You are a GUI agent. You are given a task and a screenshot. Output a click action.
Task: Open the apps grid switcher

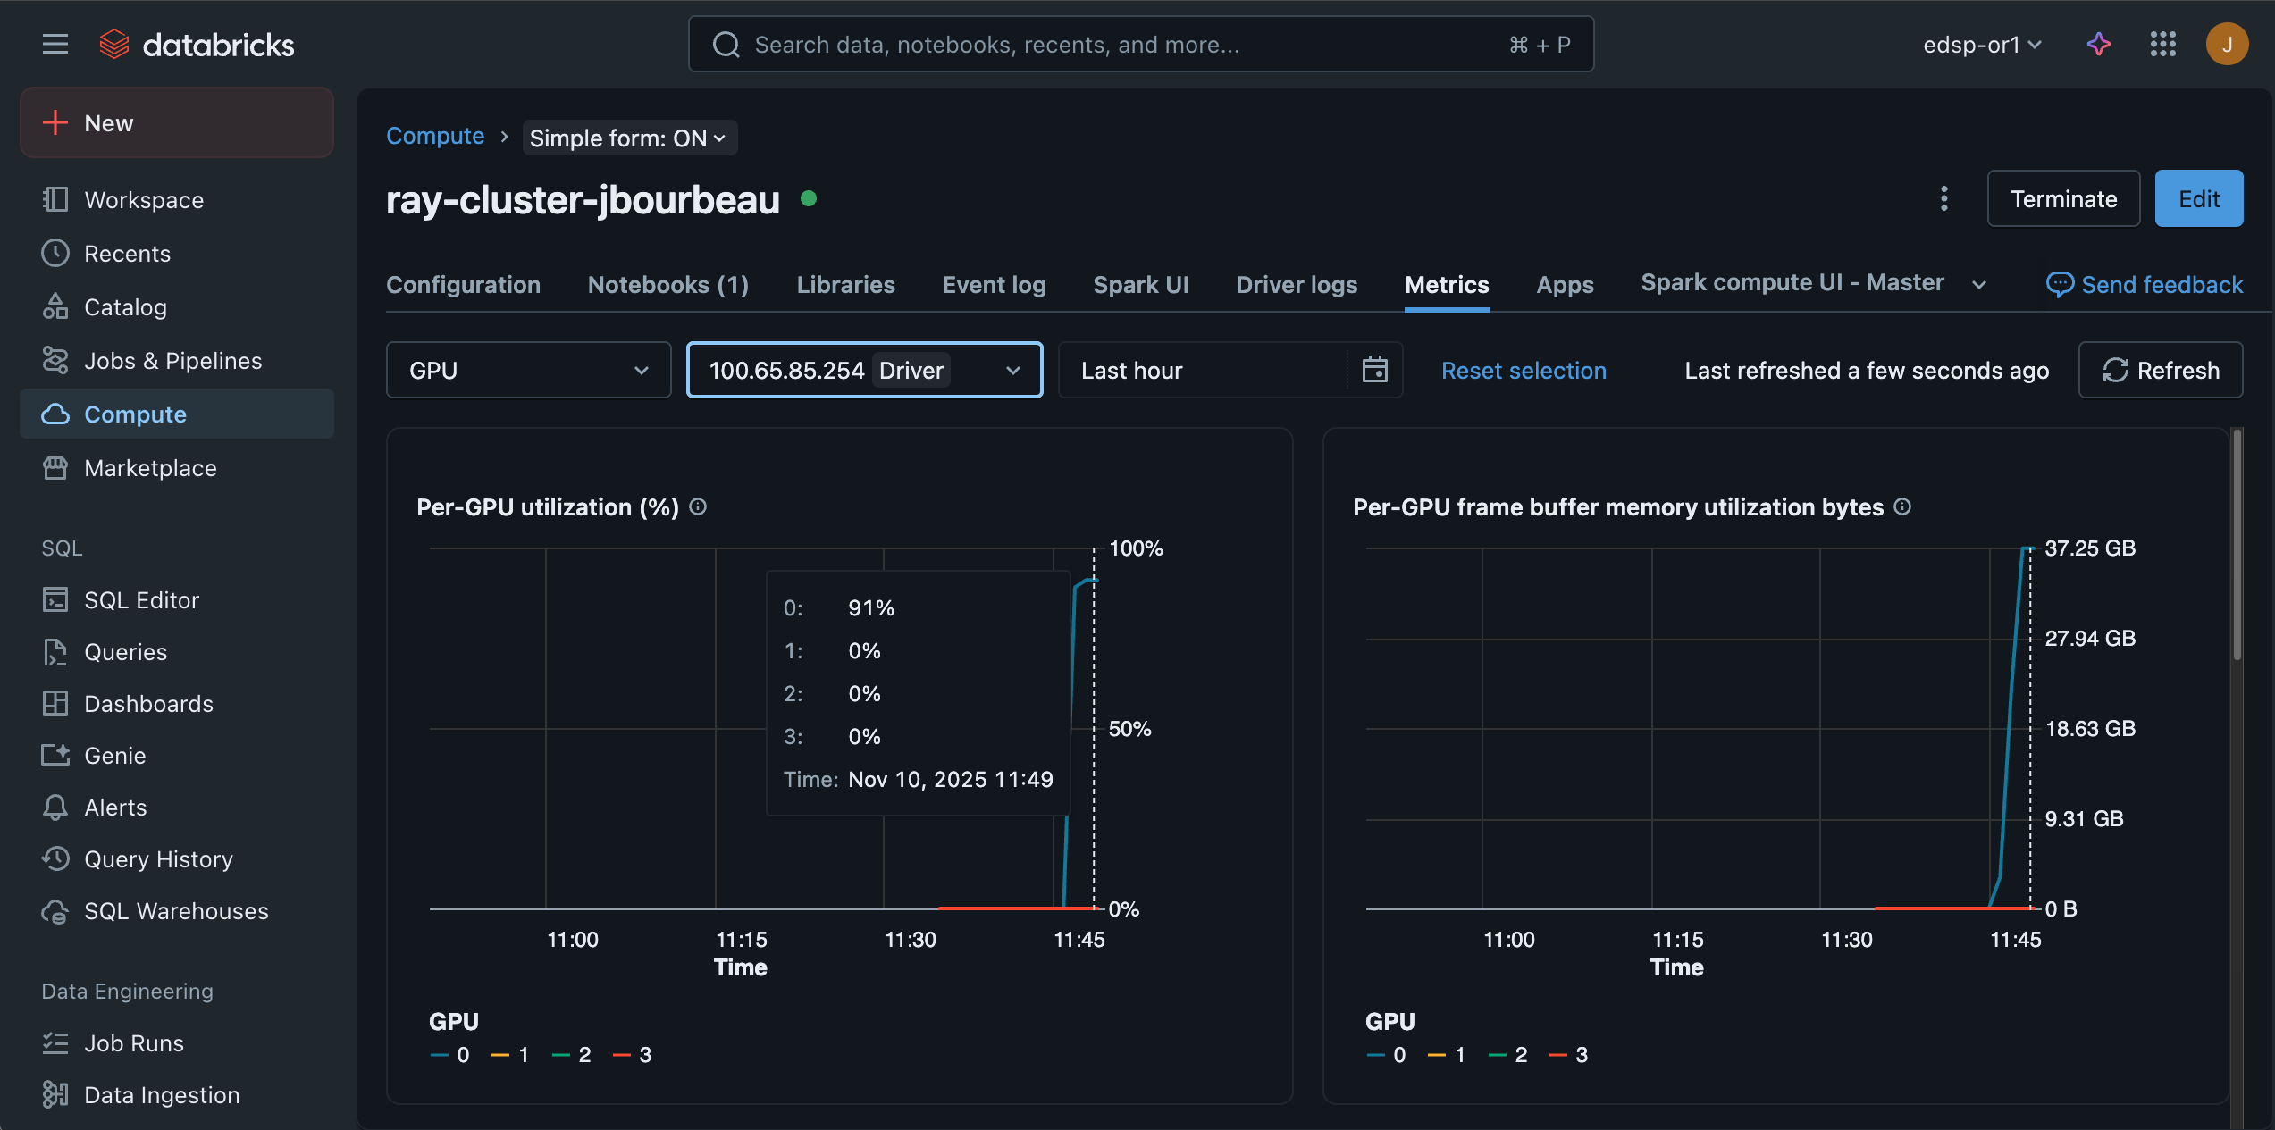[2162, 44]
